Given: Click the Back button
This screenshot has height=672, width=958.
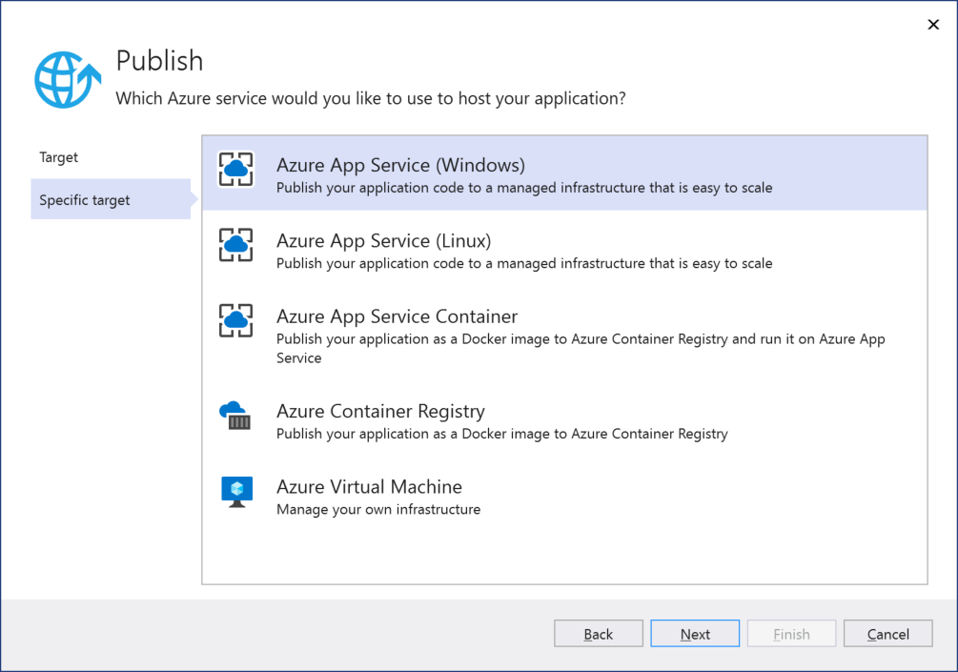Looking at the screenshot, I should (598, 633).
